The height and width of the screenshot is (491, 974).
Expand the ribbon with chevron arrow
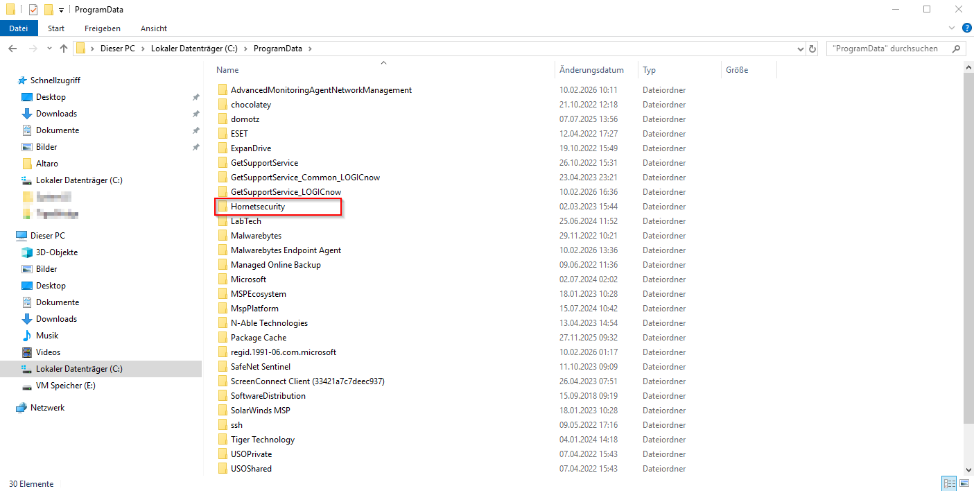(x=953, y=28)
